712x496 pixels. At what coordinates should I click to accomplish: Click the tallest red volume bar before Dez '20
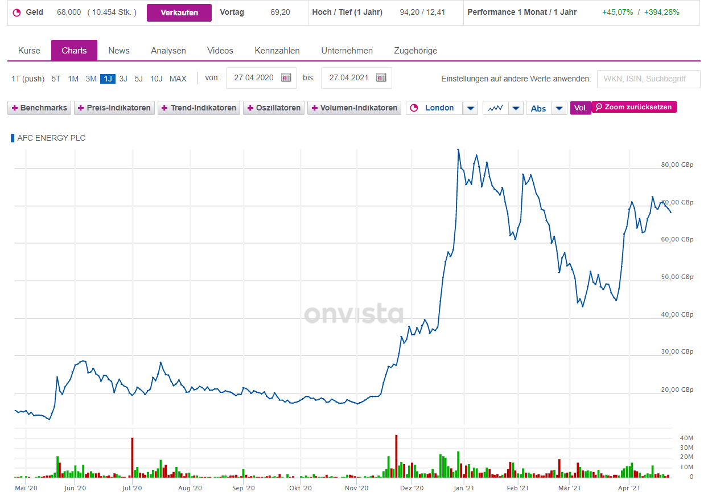[396, 456]
